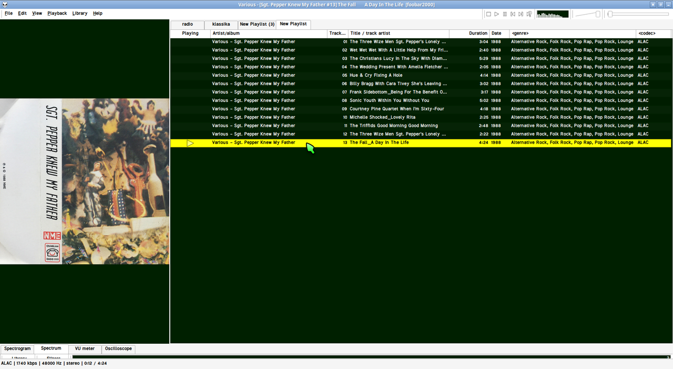This screenshot has height=369, width=673.
Task: Select the active New Playlist tab
Action: click(x=293, y=24)
